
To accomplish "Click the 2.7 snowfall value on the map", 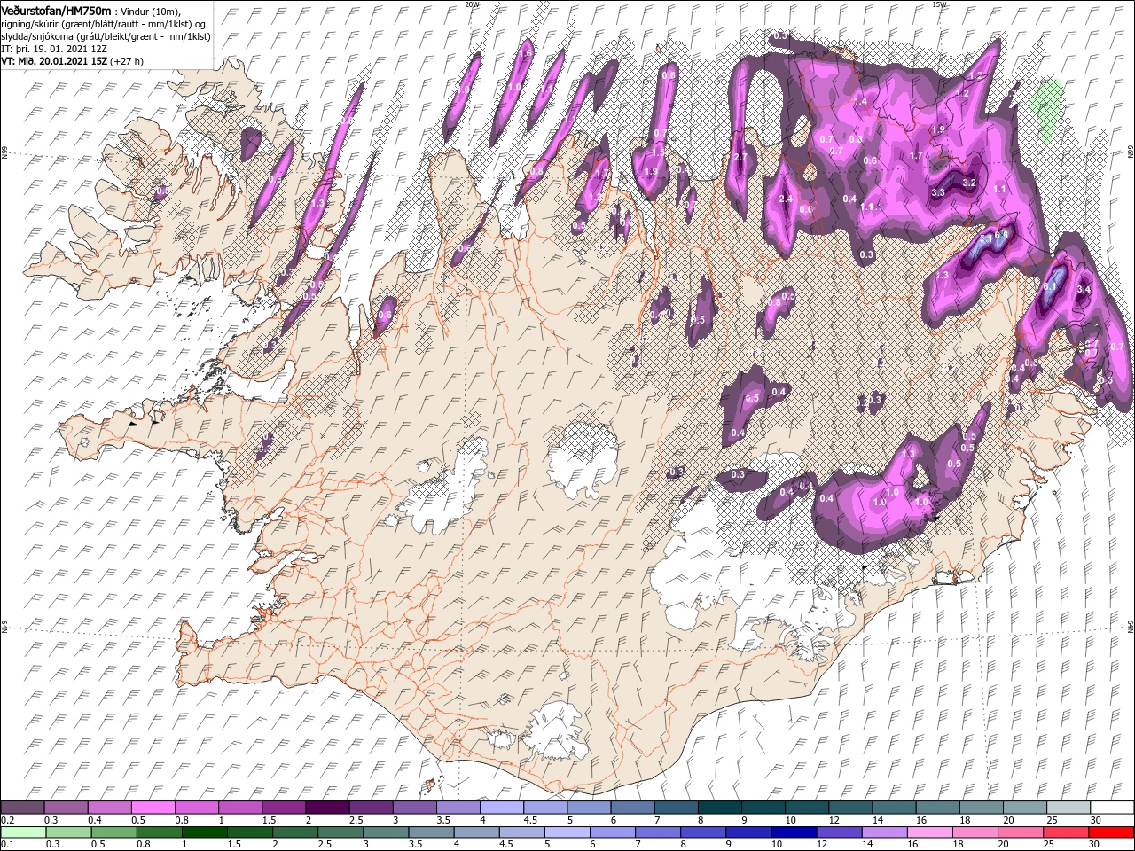I will (x=742, y=157).
